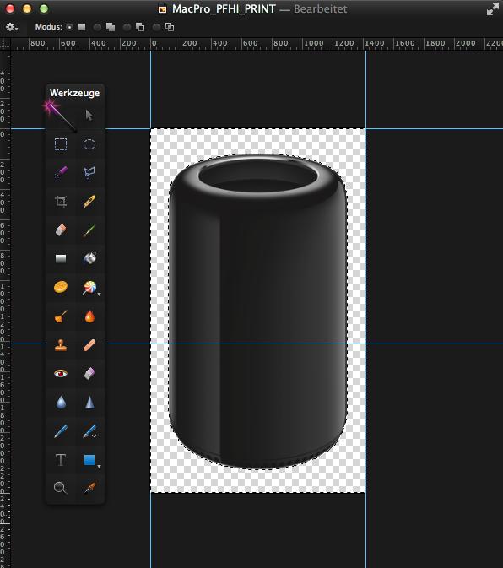Click the horizontal ruler at 1000
The width and height of the screenshot is (503, 568).
coord(313,44)
